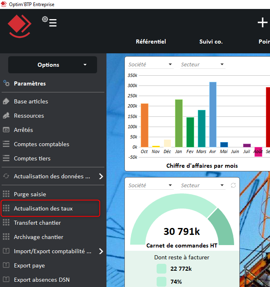Click the Actualisation des taux grid icon
This screenshot has height=287, width=270.
[x=6, y=208]
